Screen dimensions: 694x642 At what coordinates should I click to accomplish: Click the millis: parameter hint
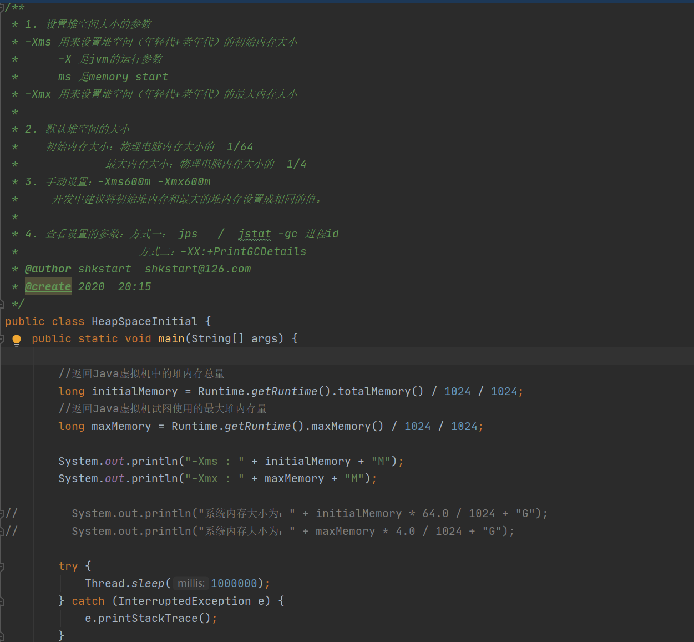click(191, 583)
